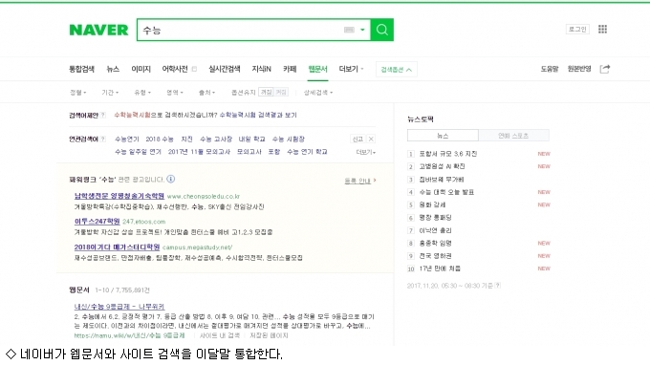Image resolution: width=650 pixels, height=365 pixels.
Task: Click the info icon beside 파워링크 heading
Action: pos(171,179)
